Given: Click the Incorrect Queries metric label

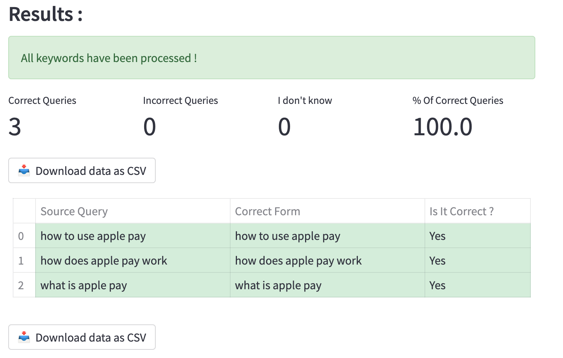Looking at the screenshot, I should coord(180,101).
